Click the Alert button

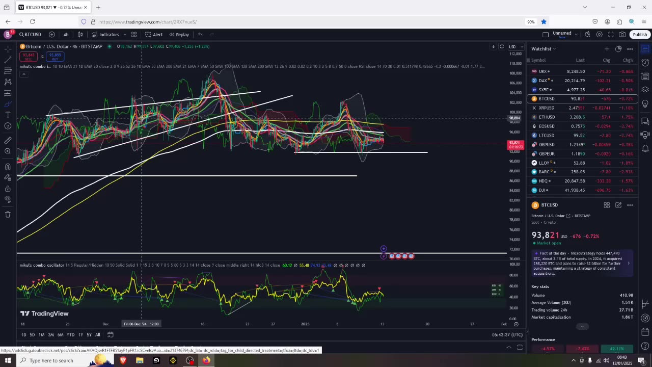coord(154,35)
